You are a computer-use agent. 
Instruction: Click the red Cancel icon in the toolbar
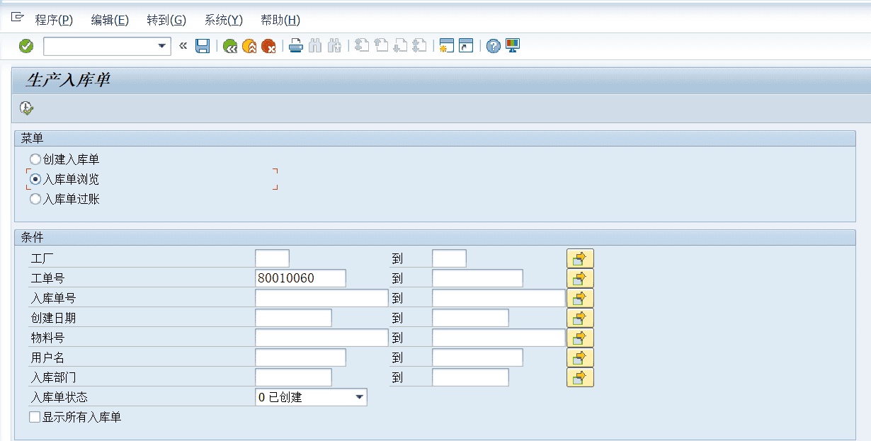point(268,45)
